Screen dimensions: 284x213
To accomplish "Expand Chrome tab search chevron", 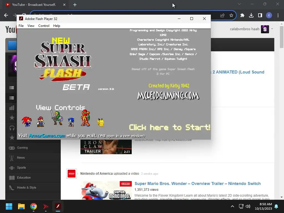I will (x=239, y=4).
